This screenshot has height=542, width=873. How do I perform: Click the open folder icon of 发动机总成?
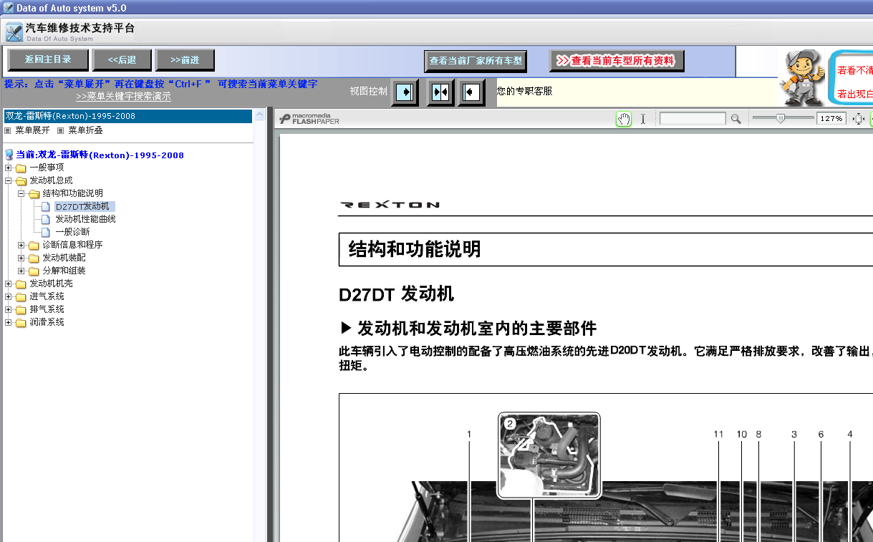pos(21,180)
